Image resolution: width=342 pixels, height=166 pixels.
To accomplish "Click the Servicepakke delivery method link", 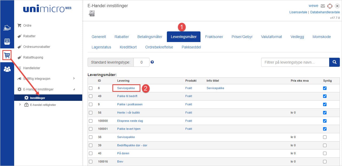I will click(126, 88).
